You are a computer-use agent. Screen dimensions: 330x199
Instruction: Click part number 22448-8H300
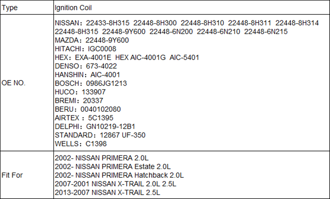pos(155,23)
